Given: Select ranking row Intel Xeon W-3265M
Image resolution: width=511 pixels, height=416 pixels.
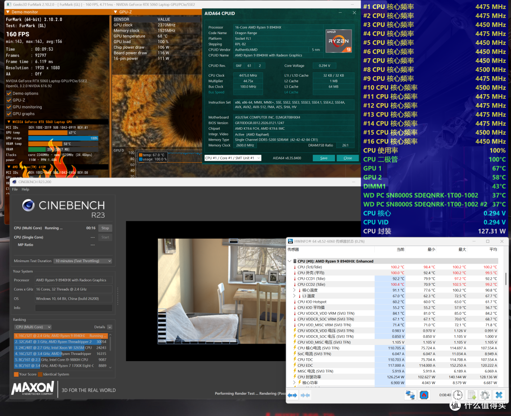Looking at the screenshot, I should coord(61,348).
